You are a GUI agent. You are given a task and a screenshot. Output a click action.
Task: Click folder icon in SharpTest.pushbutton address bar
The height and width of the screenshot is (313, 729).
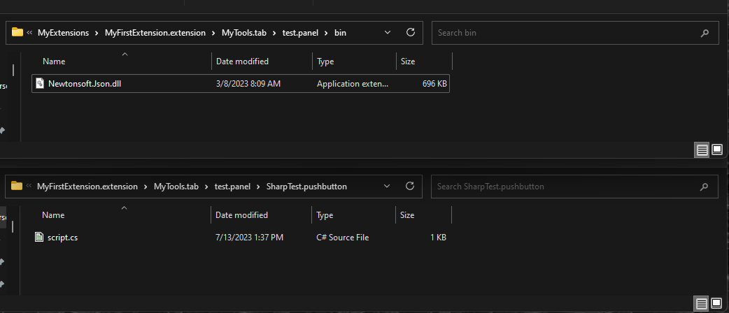(x=17, y=187)
